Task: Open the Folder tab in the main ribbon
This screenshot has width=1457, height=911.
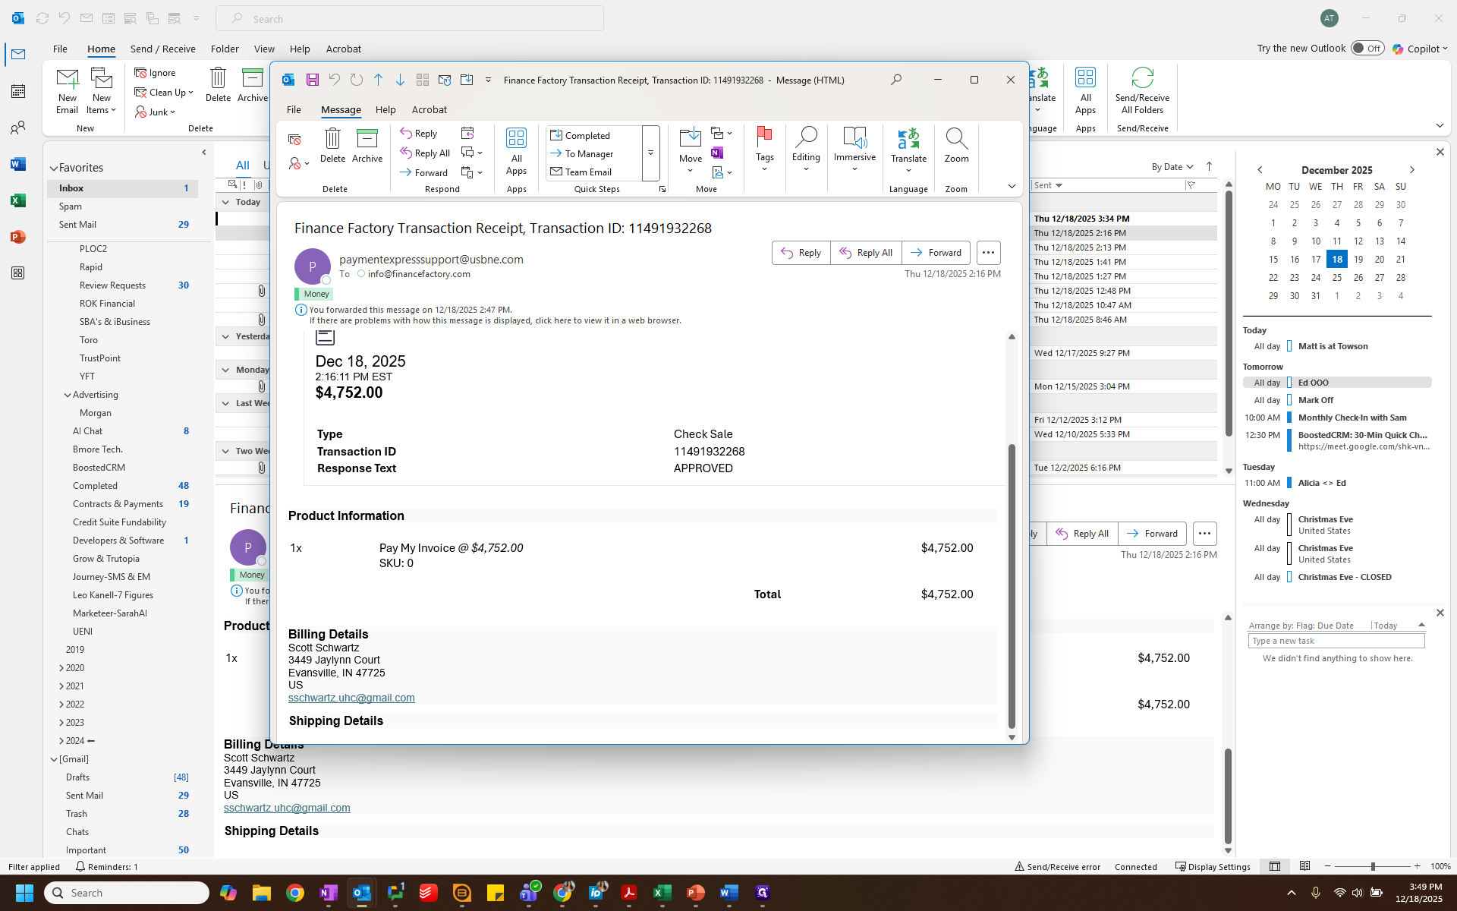Action: click(x=225, y=49)
